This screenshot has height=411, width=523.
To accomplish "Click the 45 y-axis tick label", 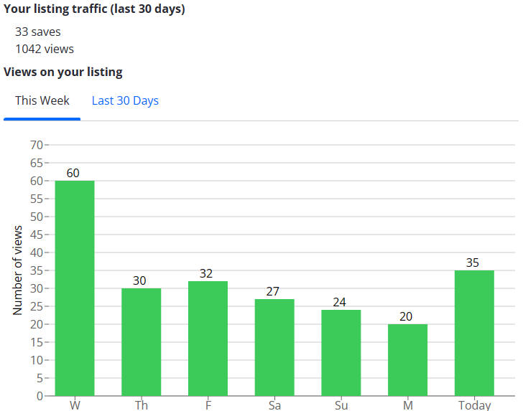I will point(37,235).
